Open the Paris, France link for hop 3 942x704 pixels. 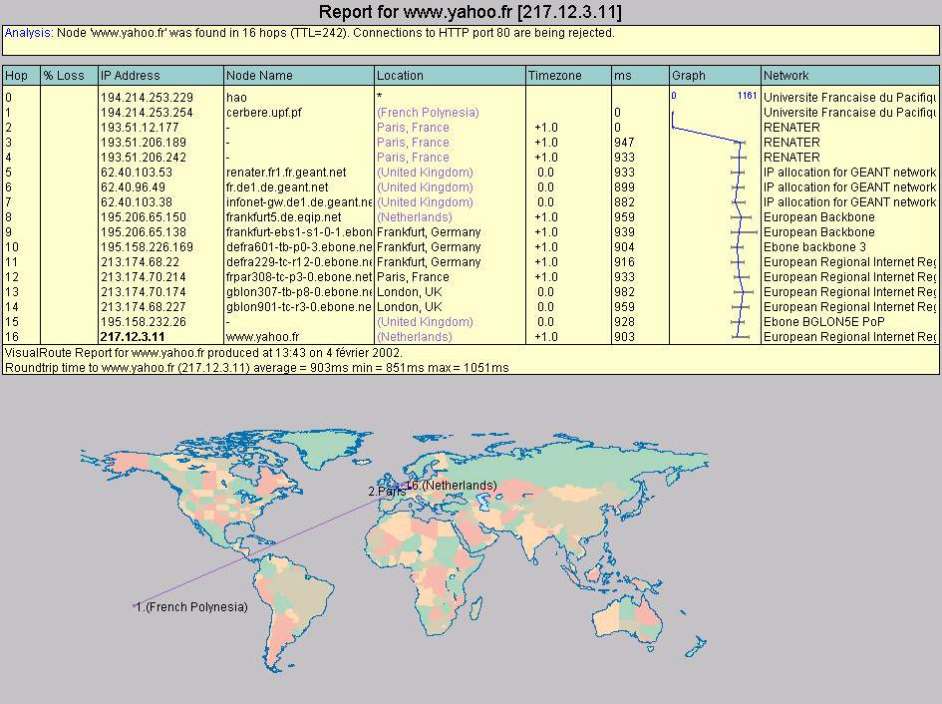(x=413, y=143)
